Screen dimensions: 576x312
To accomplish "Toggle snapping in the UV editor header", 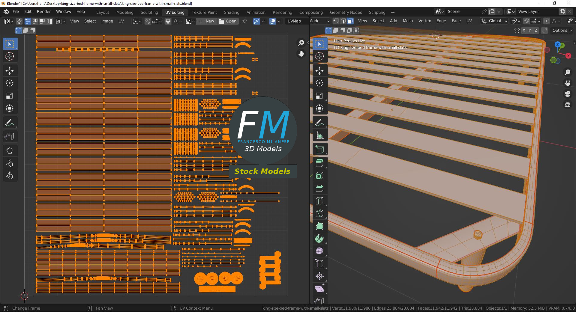I will tap(148, 21).
